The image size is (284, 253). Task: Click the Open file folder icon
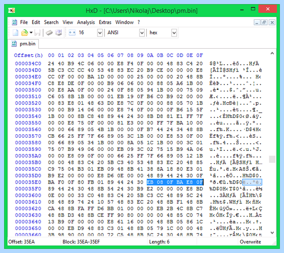[x=25, y=33]
